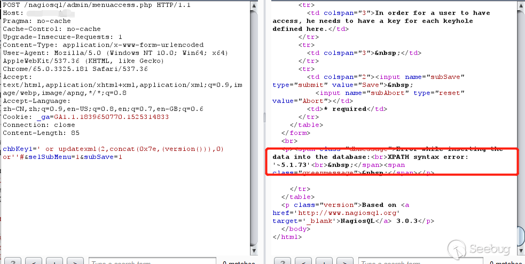Click the closing </body> tag in response

click(296, 229)
